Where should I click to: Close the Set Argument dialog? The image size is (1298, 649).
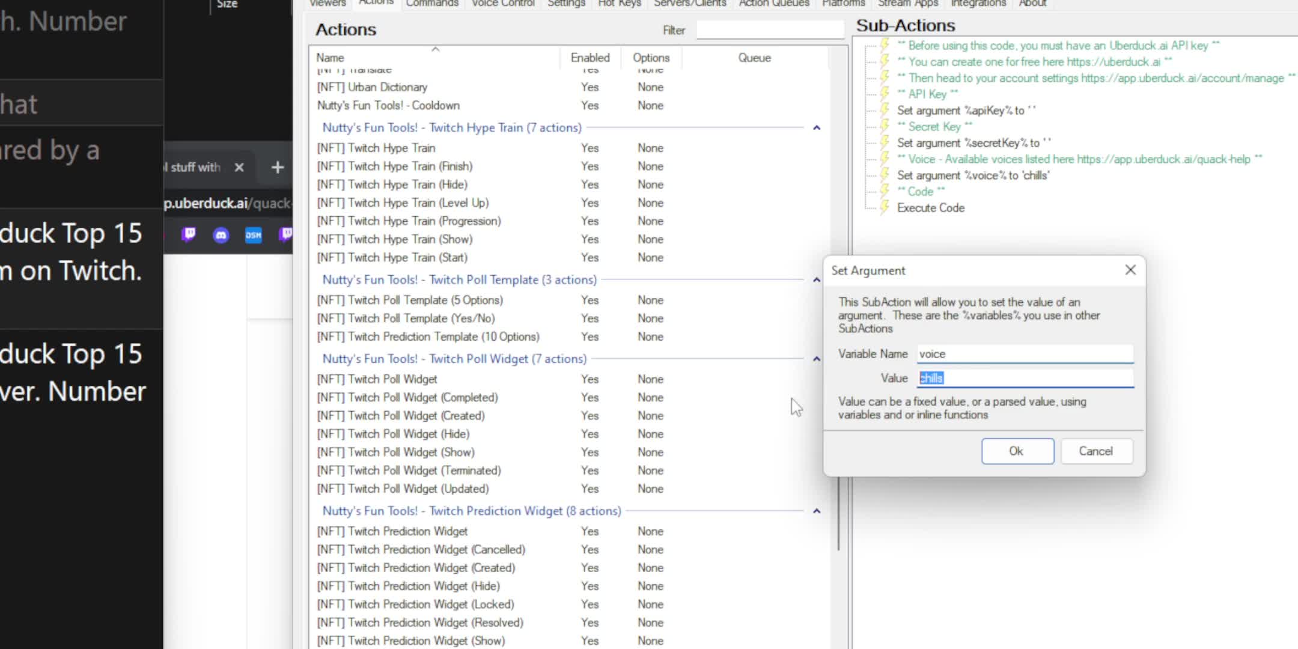[x=1130, y=270]
